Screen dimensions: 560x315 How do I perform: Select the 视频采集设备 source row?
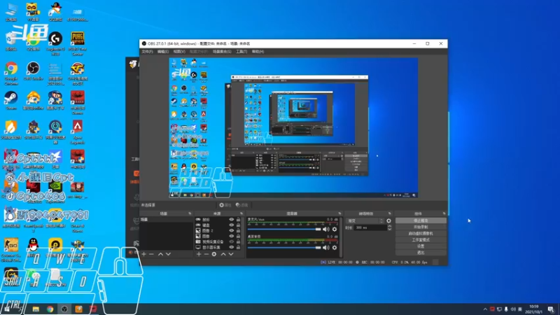(x=219, y=241)
